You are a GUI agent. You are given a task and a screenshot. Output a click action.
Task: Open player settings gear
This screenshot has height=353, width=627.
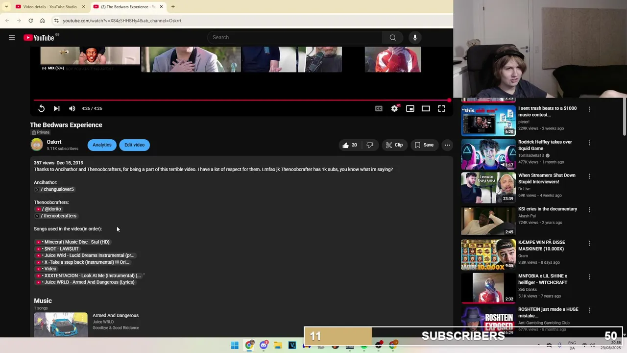(x=394, y=108)
